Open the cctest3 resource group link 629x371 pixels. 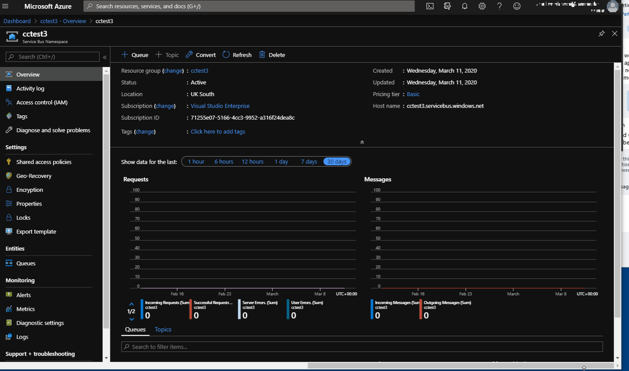pyautogui.click(x=200, y=70)
